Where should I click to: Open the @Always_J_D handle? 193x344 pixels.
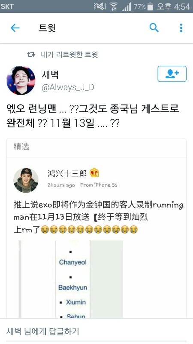pos(68,88)
